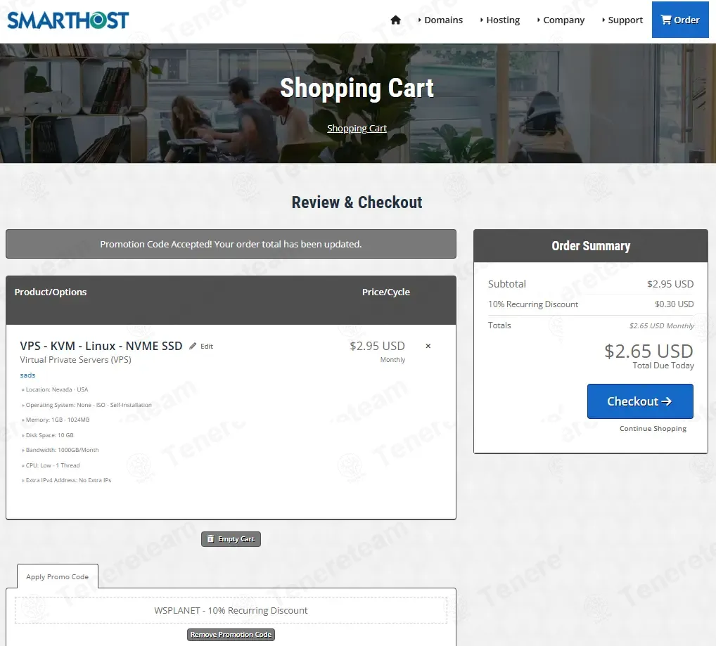Click the Review & Checkout heading

pyautogui.click(x=357, y=202)
